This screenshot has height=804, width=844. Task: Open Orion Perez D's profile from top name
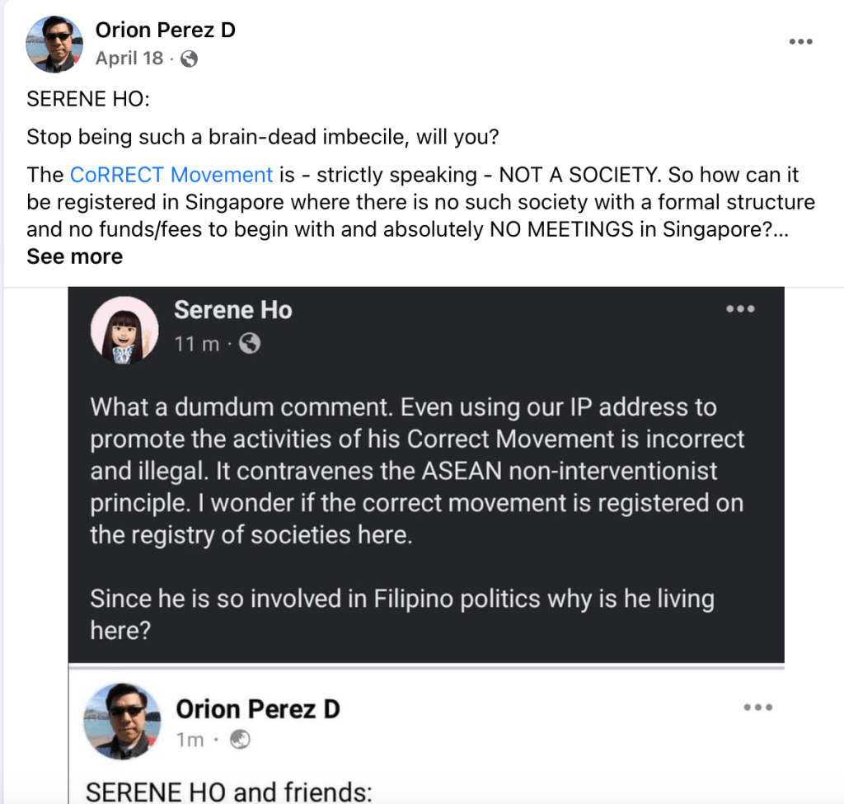click(x=165, y=31)
